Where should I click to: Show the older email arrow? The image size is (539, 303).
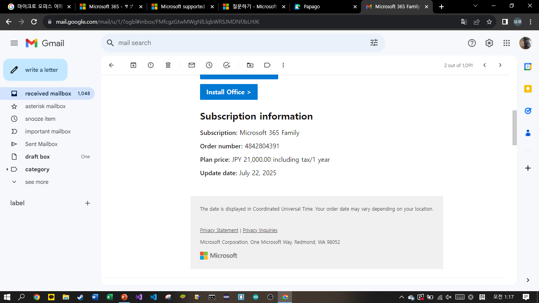(500, 65)
